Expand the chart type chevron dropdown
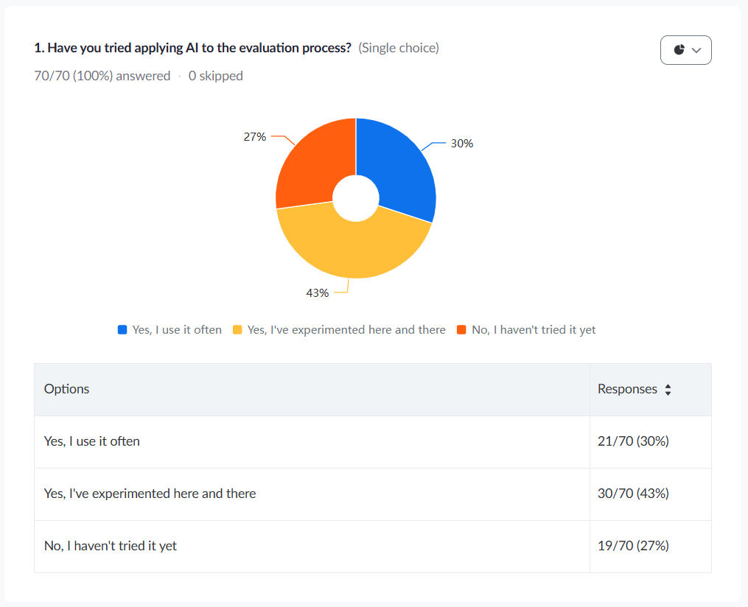 (696, 51)
